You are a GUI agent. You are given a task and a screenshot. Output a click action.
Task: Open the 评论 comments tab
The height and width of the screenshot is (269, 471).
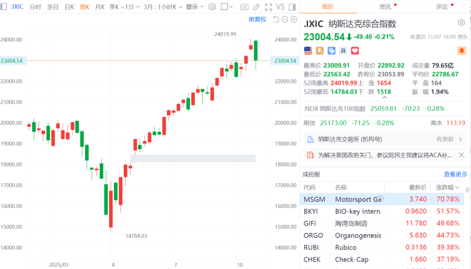click(x=442, y=7)
